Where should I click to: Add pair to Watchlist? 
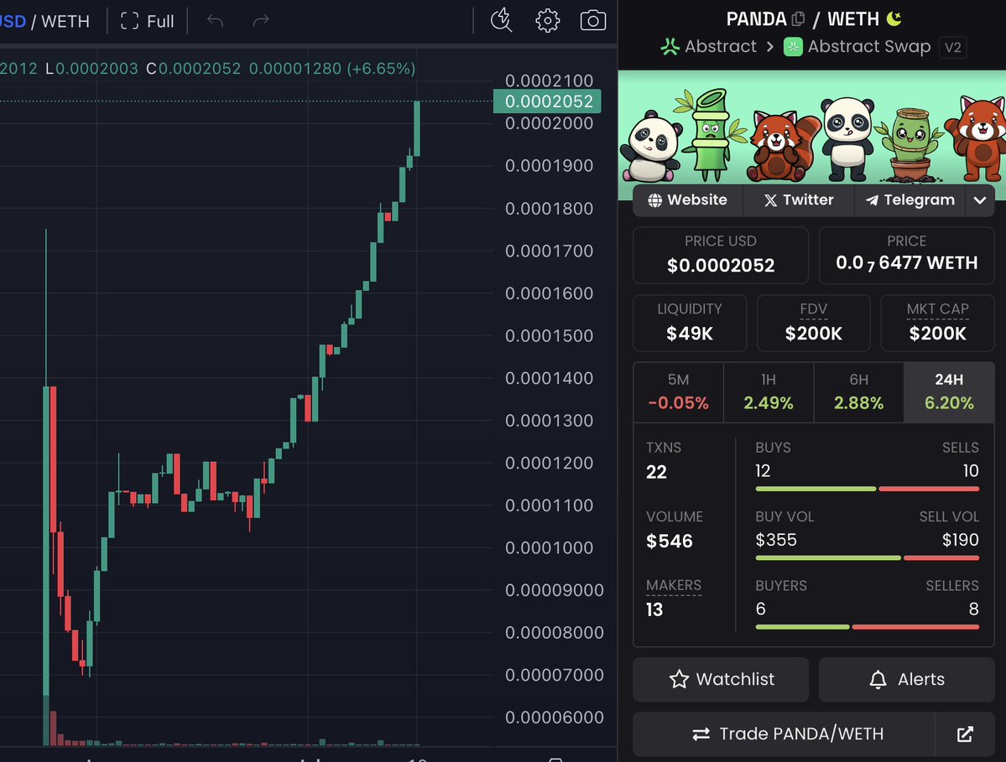[x=721, y=679]
